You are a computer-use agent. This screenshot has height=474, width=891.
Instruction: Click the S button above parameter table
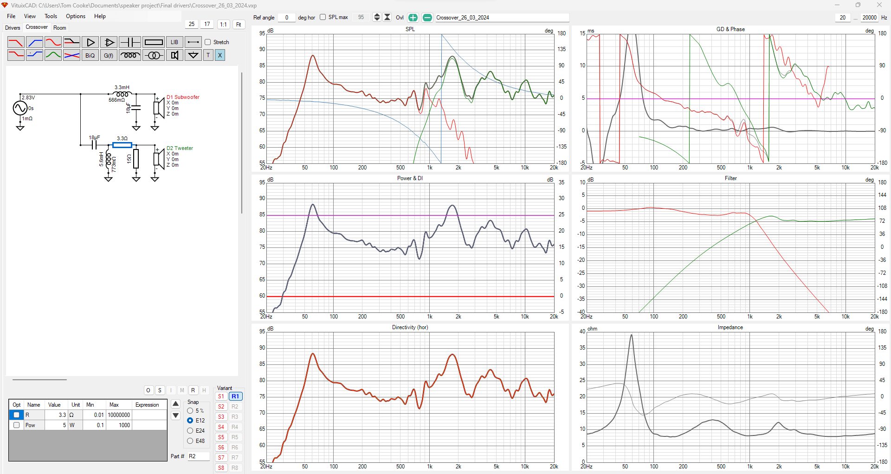160,390
